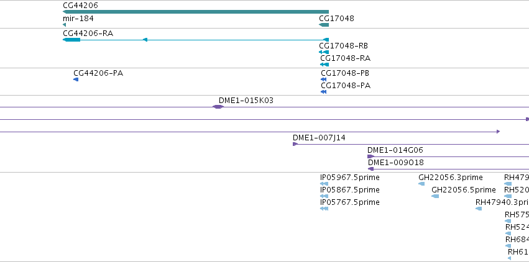Click the DME1-007J14 label

[319, 138]
